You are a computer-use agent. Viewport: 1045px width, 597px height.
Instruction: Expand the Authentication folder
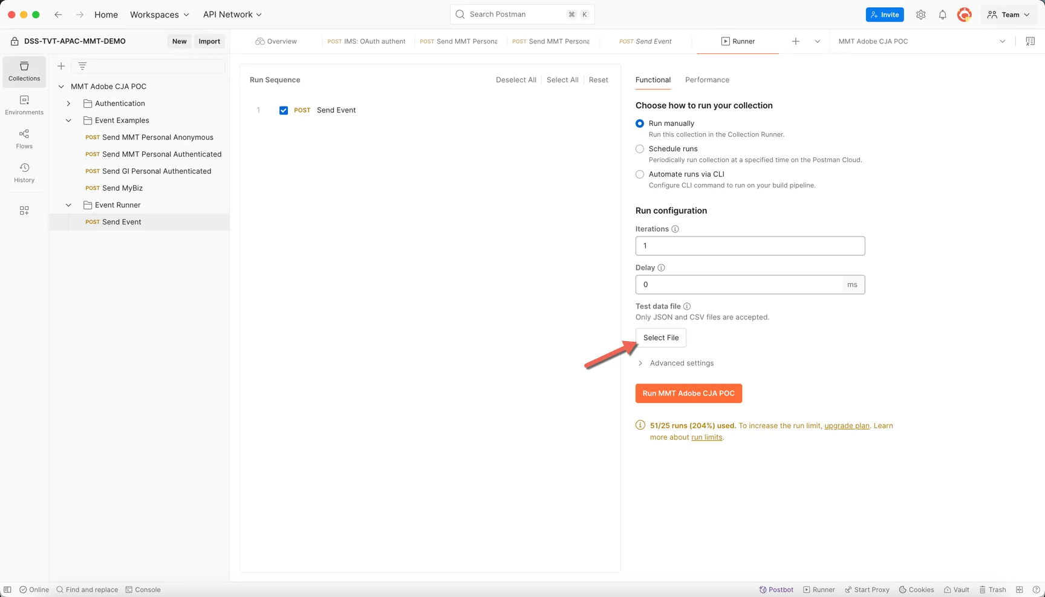68,103
